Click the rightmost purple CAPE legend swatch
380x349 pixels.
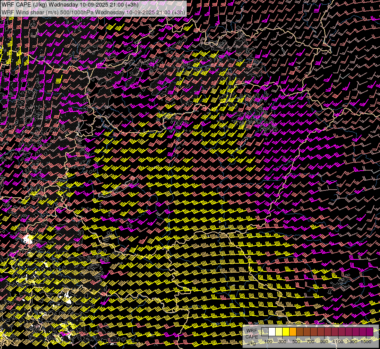(370, 332)
